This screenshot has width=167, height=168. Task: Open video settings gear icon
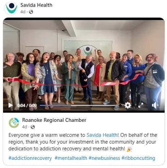[x=128, y=105]
